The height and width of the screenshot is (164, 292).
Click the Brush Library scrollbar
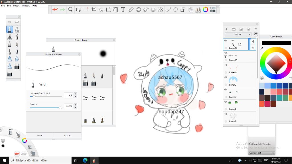point(114,71)
